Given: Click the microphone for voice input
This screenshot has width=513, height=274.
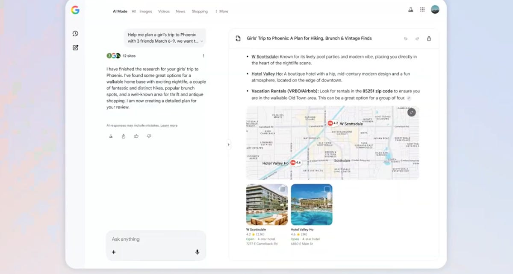Looking at the screenshot, I should [197, 252].
